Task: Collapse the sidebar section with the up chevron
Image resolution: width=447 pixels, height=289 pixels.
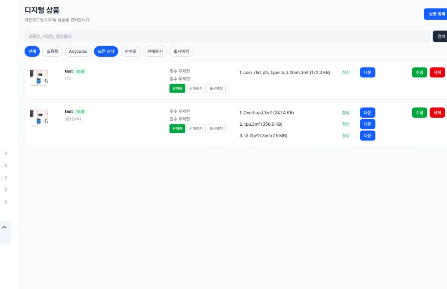Action: point(4,227)
